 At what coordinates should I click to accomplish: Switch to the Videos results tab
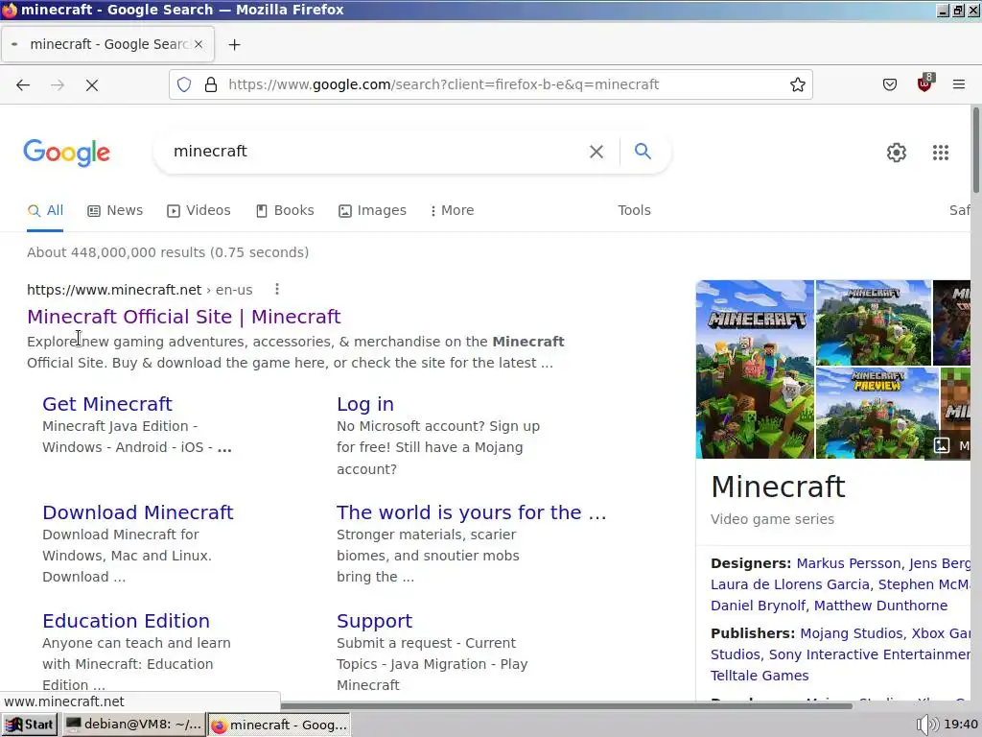[x=199, y=210]
